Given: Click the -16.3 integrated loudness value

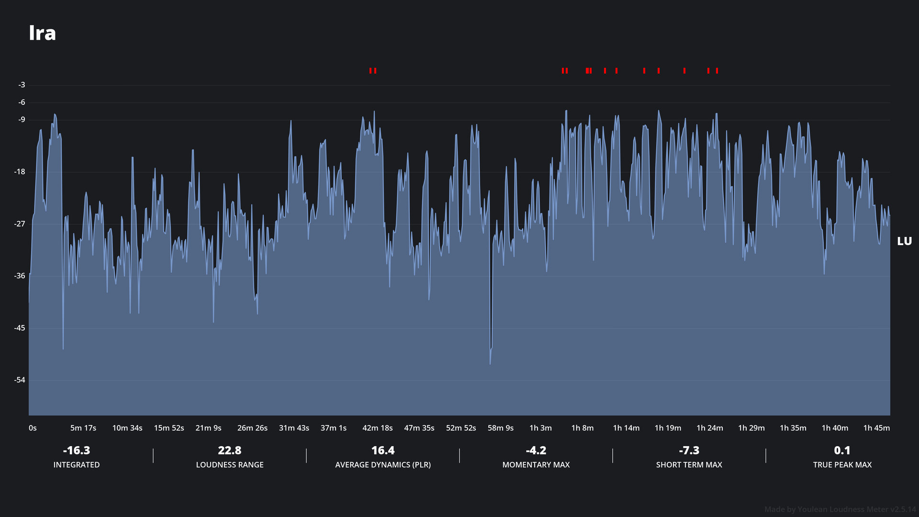Looking at the screenshot, I should click(77, 450).
